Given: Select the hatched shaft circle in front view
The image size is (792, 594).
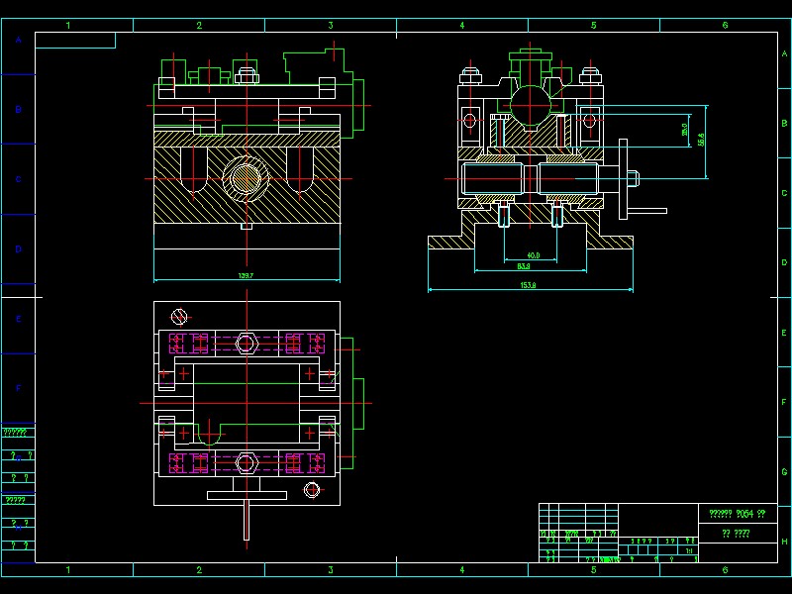Looking at the screenshot, I should [246, 178].
